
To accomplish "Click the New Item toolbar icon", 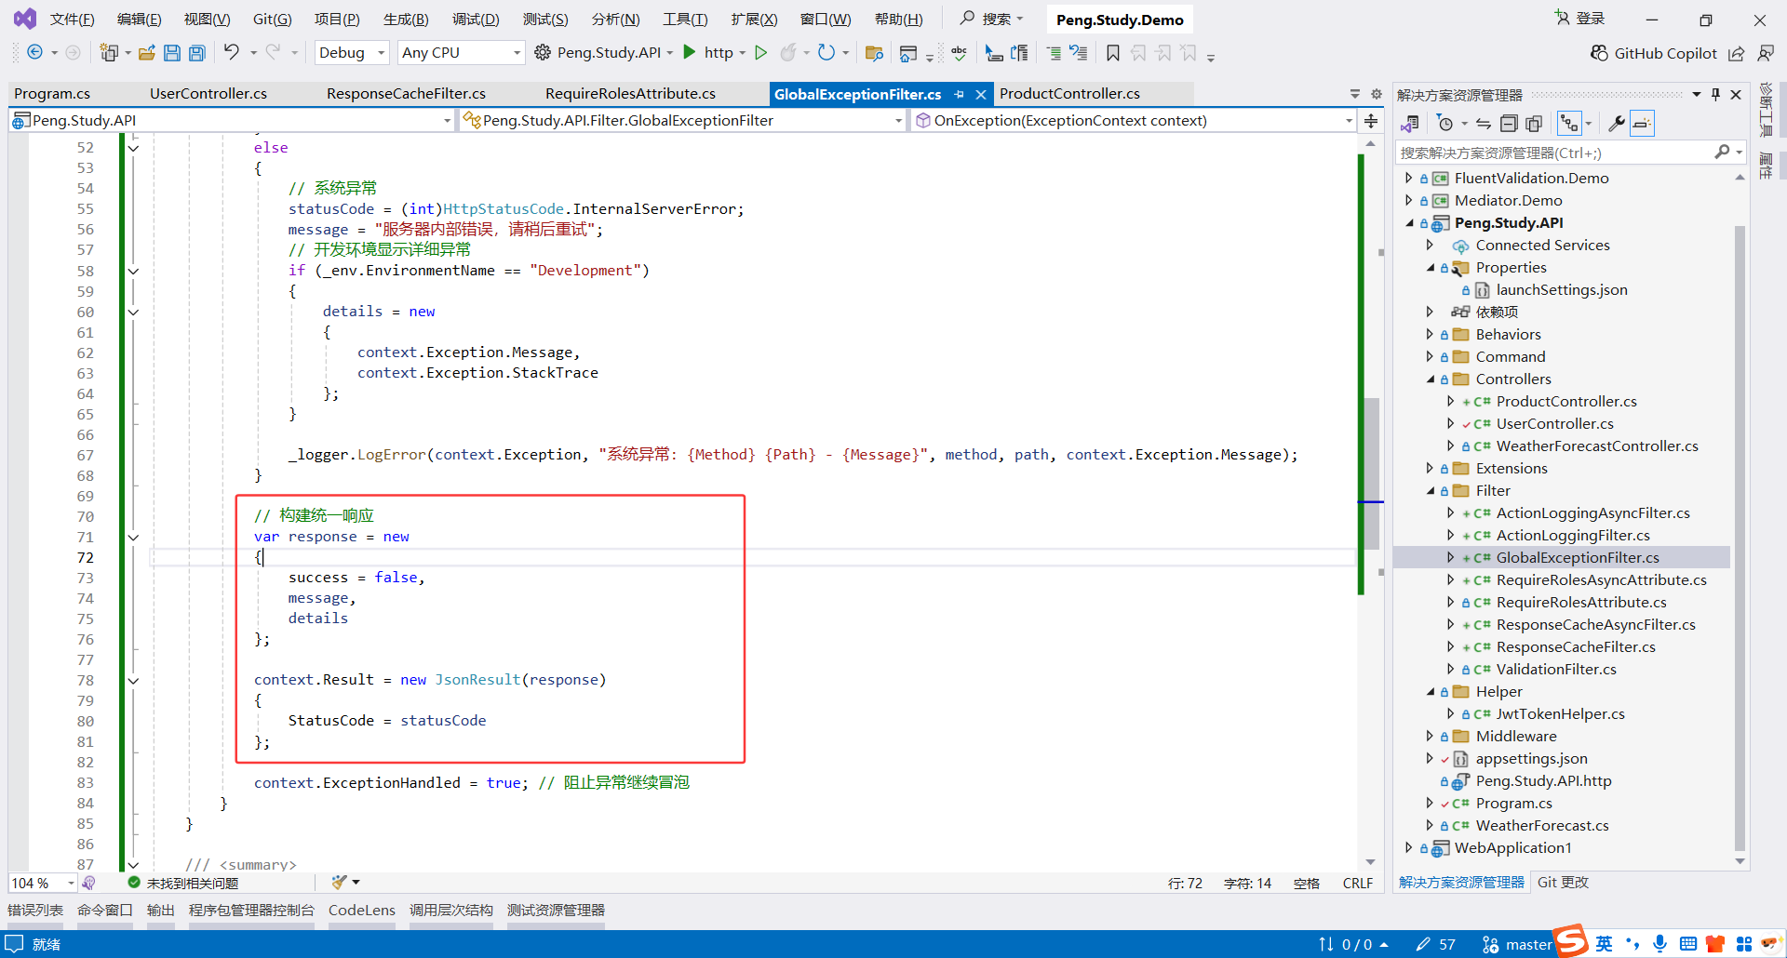I will 109,53.
